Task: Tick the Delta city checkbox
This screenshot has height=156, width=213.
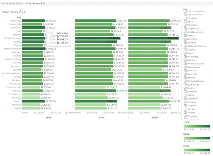Action: click(185, 22)
